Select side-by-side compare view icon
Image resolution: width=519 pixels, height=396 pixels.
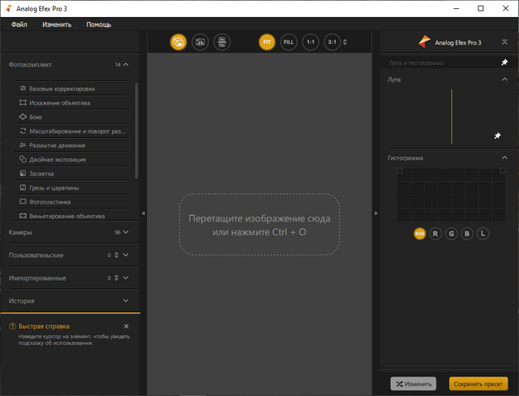pyautogui.click(x=221, y=41)
